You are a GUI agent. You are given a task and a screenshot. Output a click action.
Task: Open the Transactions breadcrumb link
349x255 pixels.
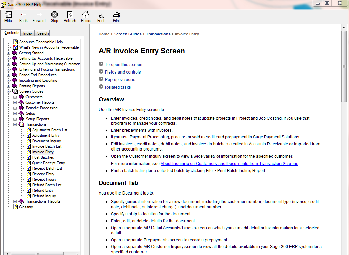tap(158, 34)
